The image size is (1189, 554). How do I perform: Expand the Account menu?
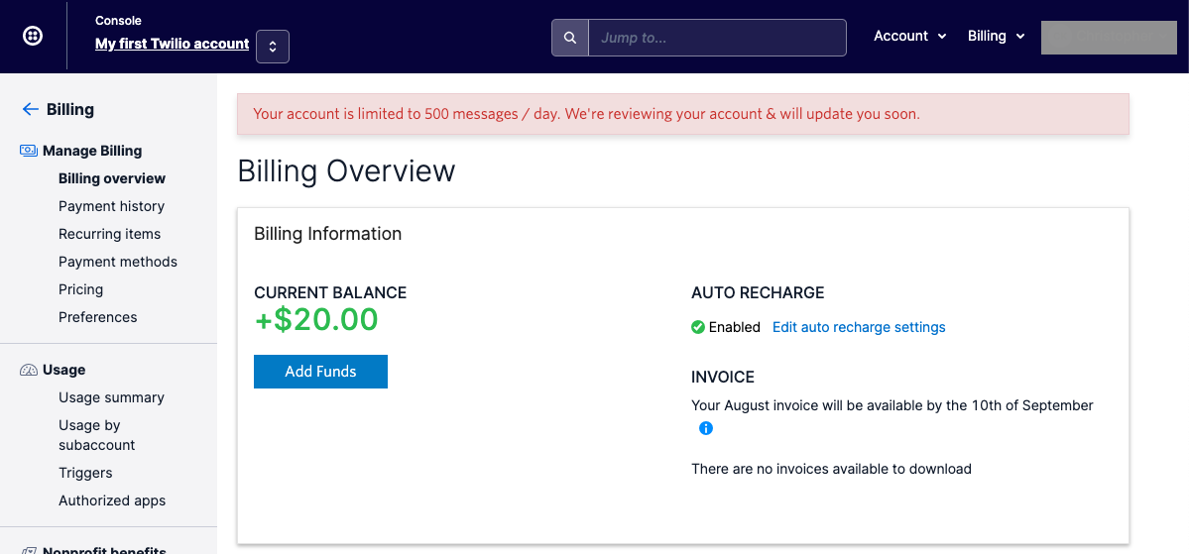click(x=910, y=36)
